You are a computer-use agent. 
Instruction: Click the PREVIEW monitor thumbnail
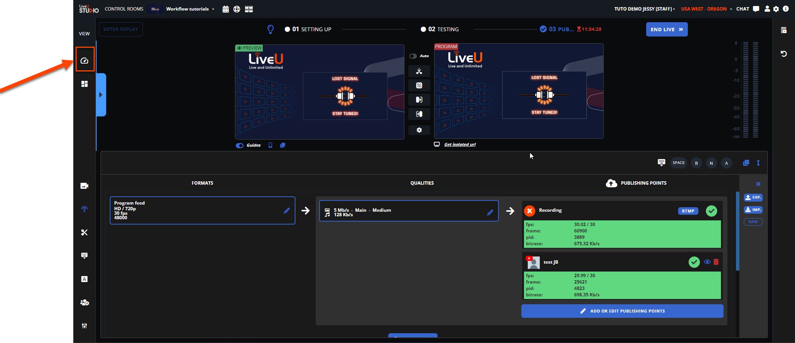pyautogui.click(x=320, y=92)
